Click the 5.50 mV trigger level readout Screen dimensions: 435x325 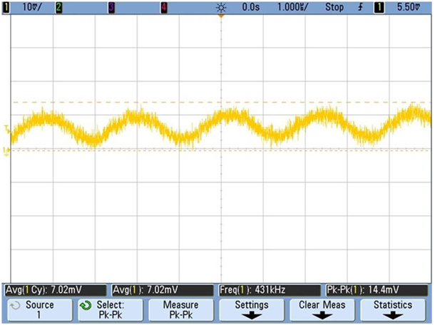point(409,7)
